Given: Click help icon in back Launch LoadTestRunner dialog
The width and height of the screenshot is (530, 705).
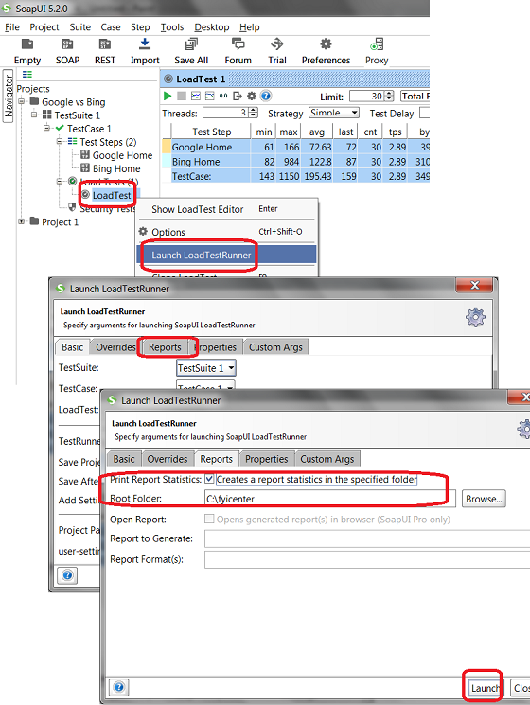Looking at the screenshot, I should pos(67,575).
